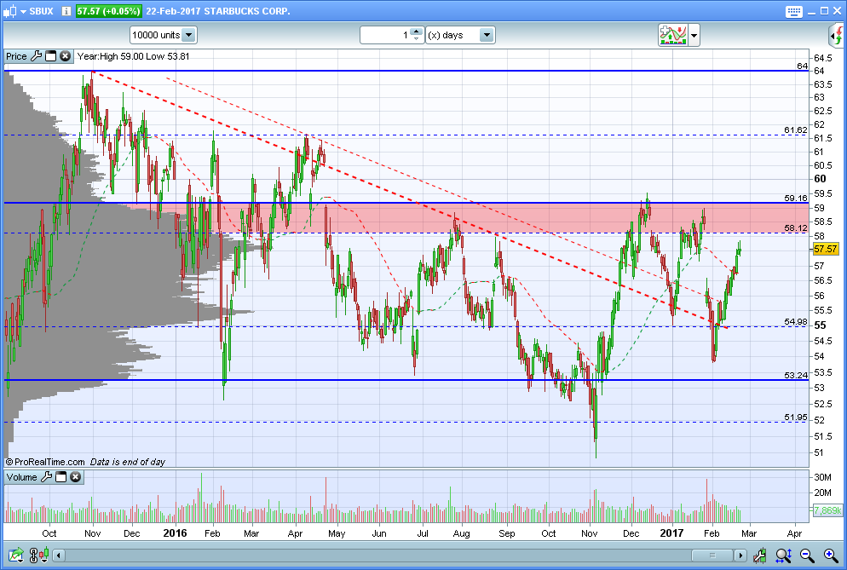Click the Volume panel label
This screenshot has height=570, width=847.
point(21,477)
